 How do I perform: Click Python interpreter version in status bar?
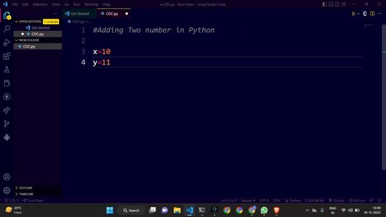click(314, 201)
